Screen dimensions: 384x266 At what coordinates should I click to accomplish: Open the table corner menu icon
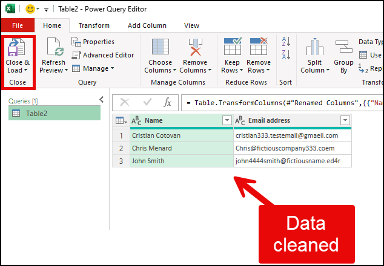tap(121, 120)
